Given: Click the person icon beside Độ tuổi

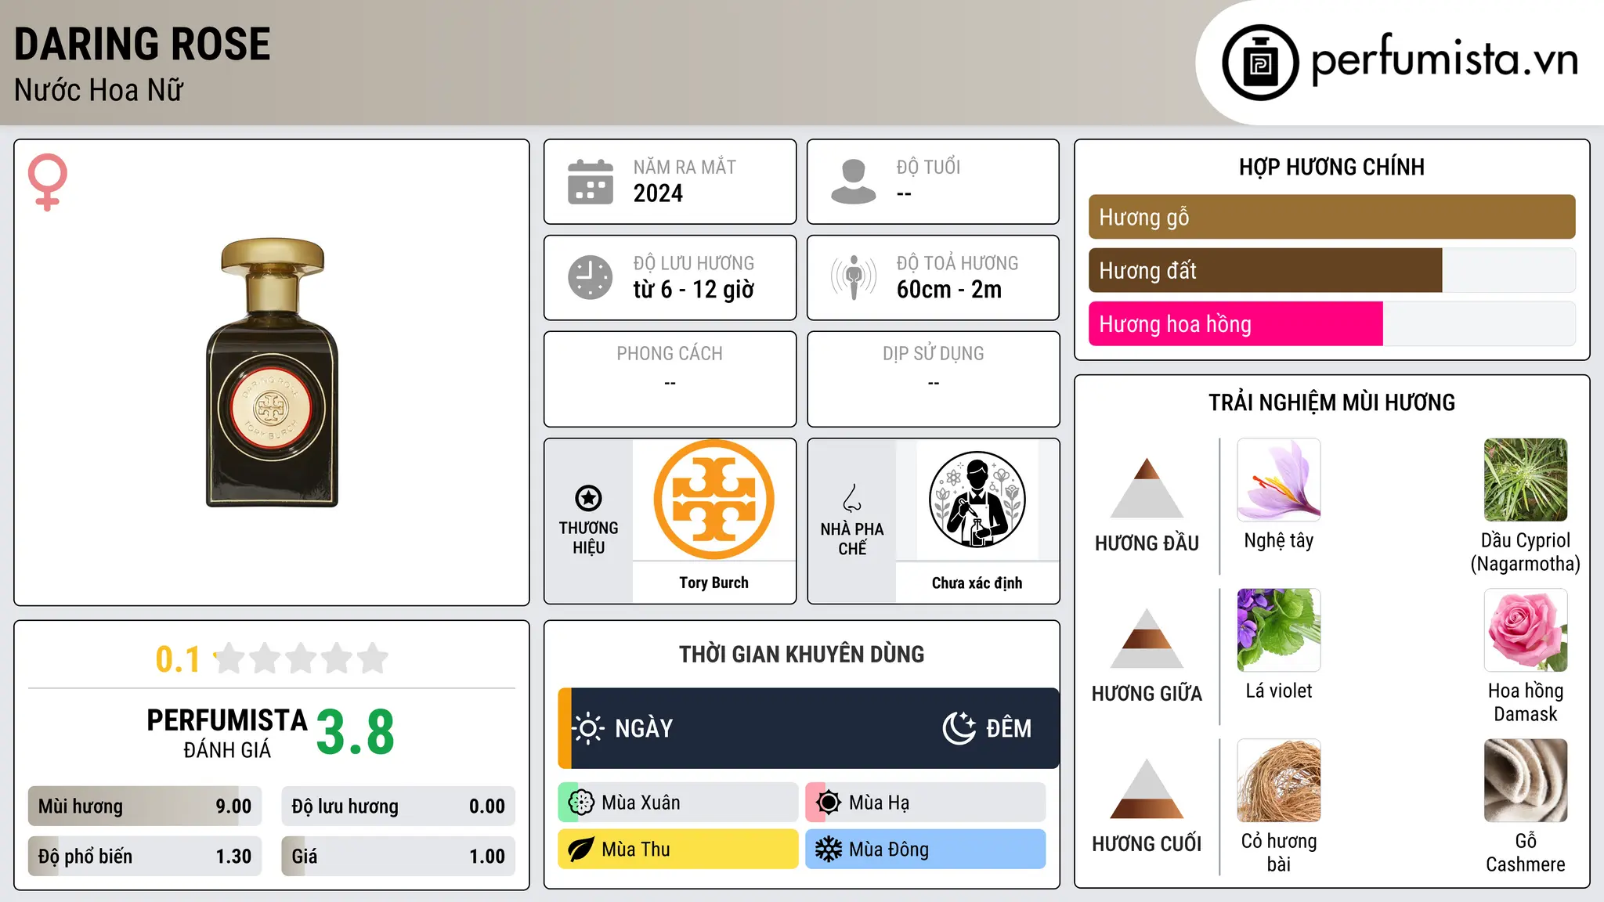Looking at the screenshot, I should pos(854,182).
